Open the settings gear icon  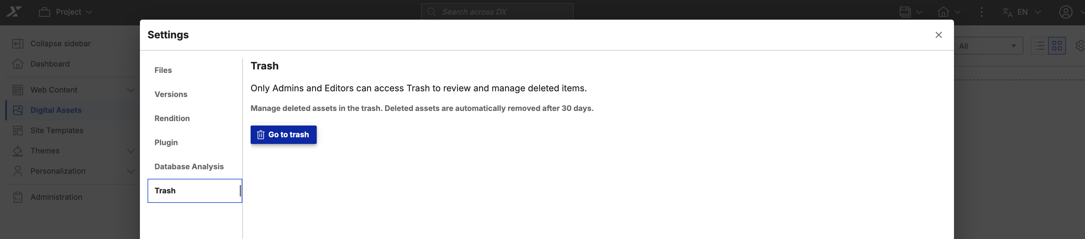click(x=1080, y=46)
